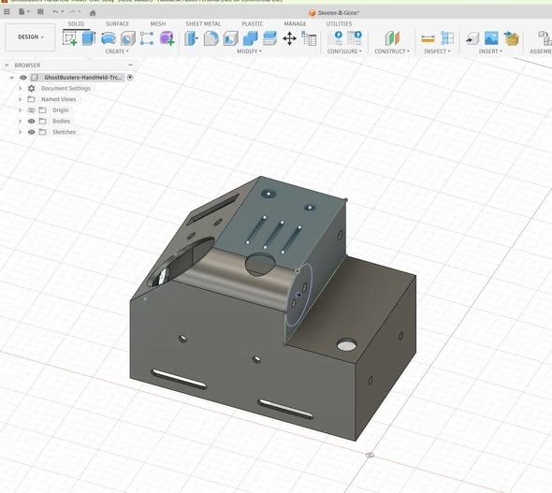Screen dimensions: 552x493
Task: Open the INSERT panel dropdown
Action: click(x=490, y=51)
